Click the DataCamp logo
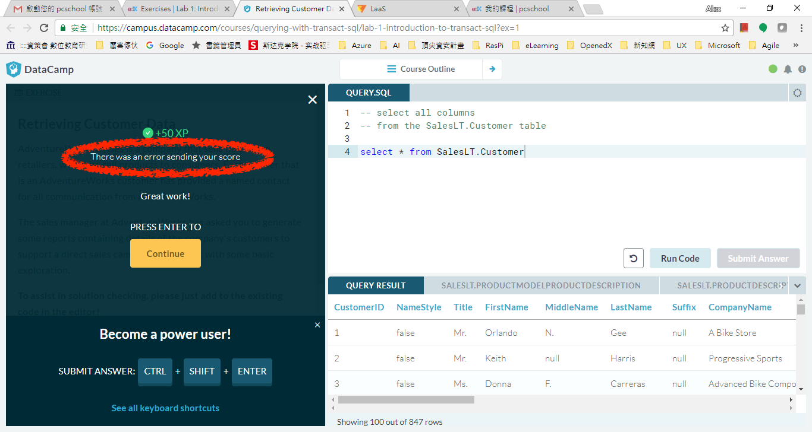 tap(40, 69)
